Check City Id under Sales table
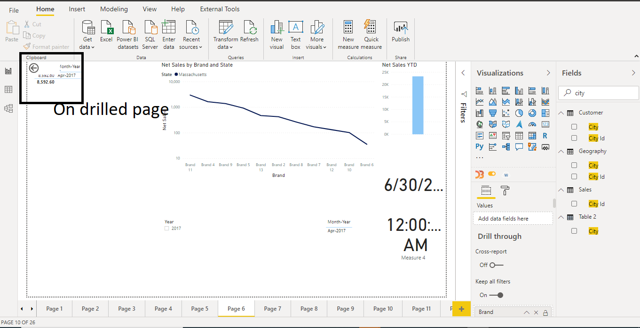The width and height of the screenshot is (640, 328). [574, 204]
